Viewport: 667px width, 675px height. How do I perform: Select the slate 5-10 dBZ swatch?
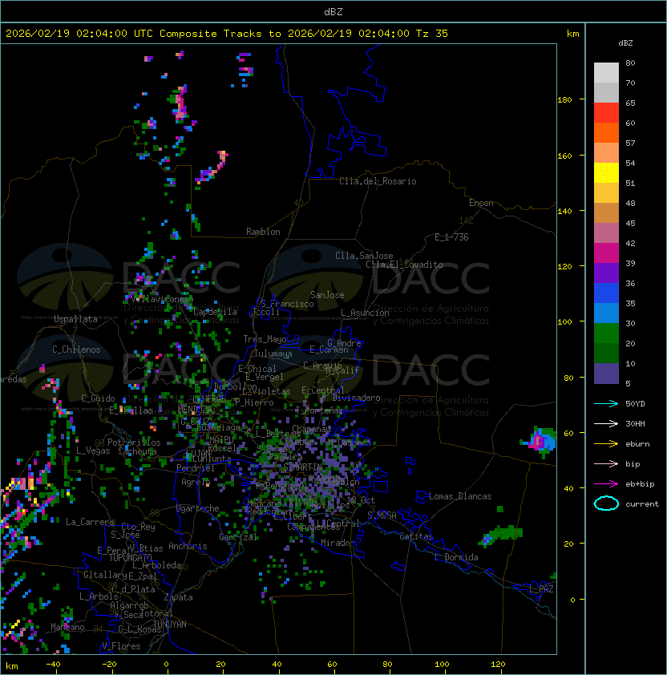tap(606, 374)
